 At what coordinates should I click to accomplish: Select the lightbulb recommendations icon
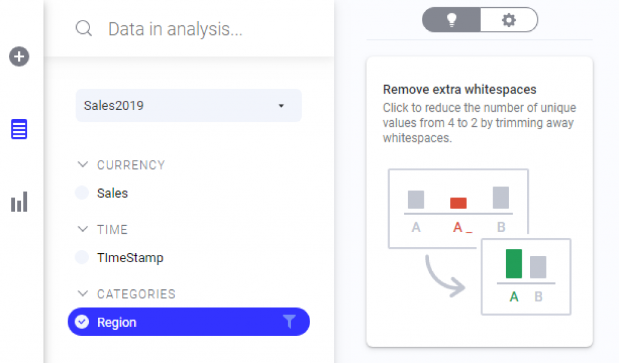[452, 20]
